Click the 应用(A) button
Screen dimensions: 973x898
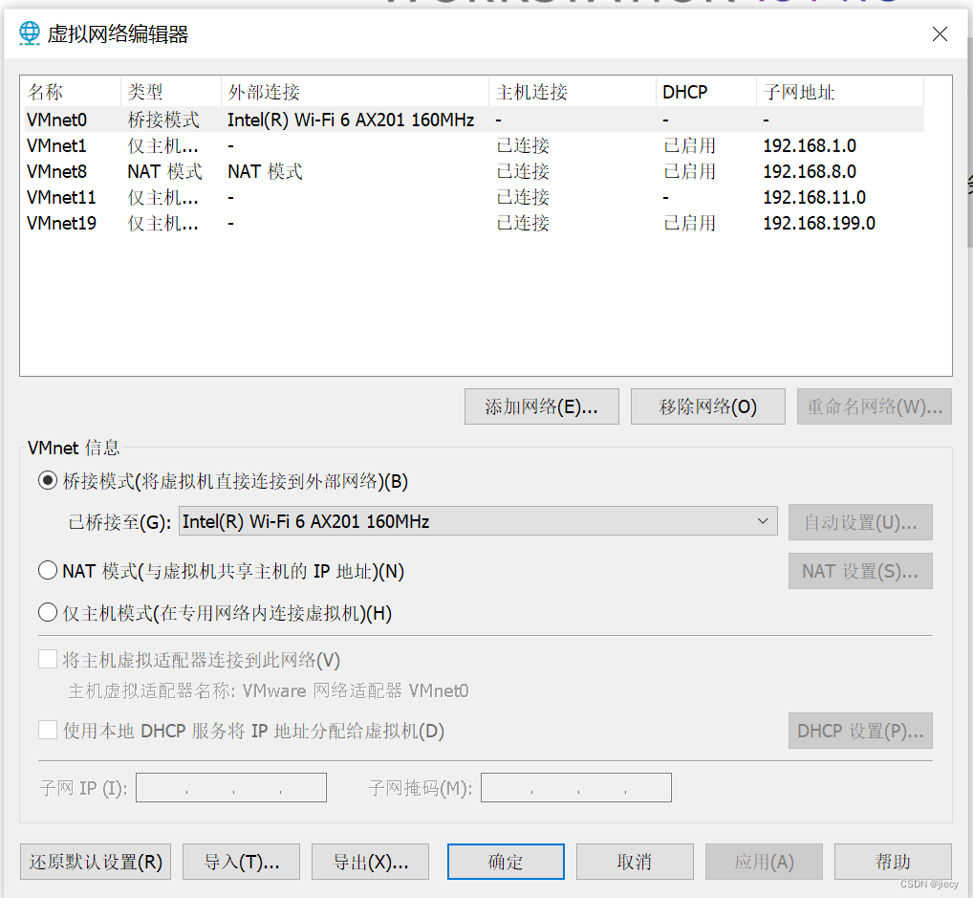click(764, 862)
